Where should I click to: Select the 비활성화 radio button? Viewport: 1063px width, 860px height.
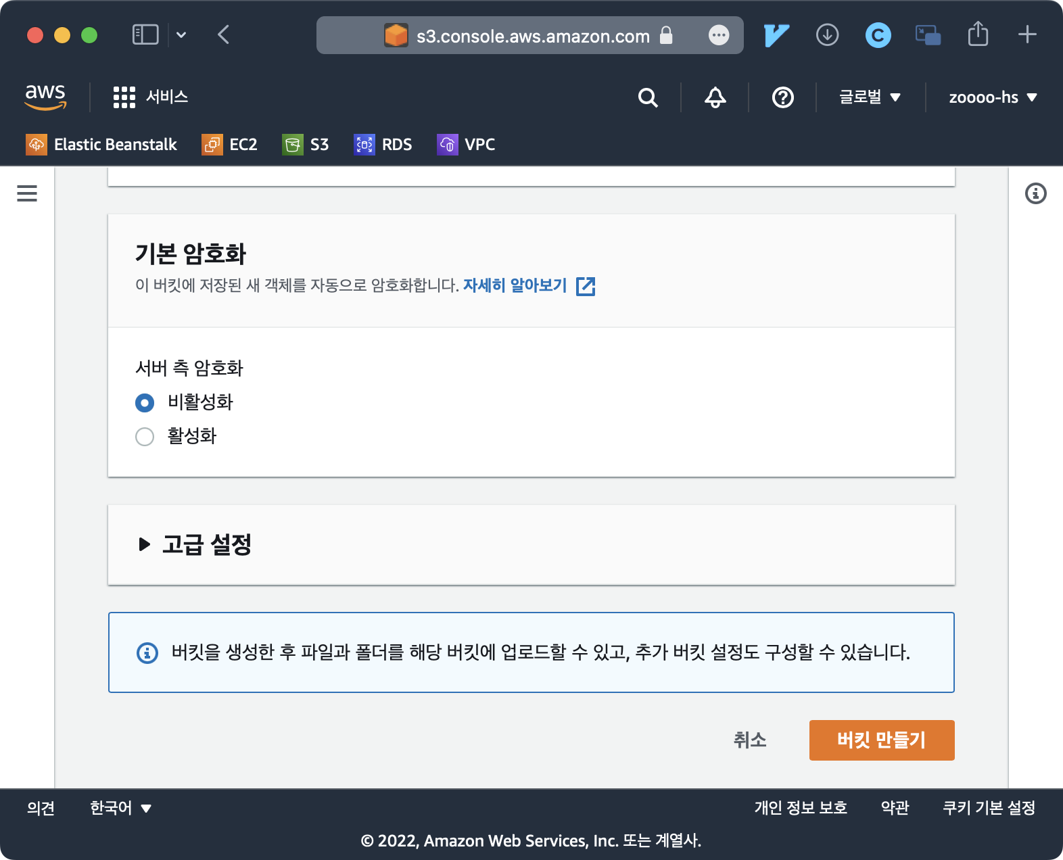point(145,403)
